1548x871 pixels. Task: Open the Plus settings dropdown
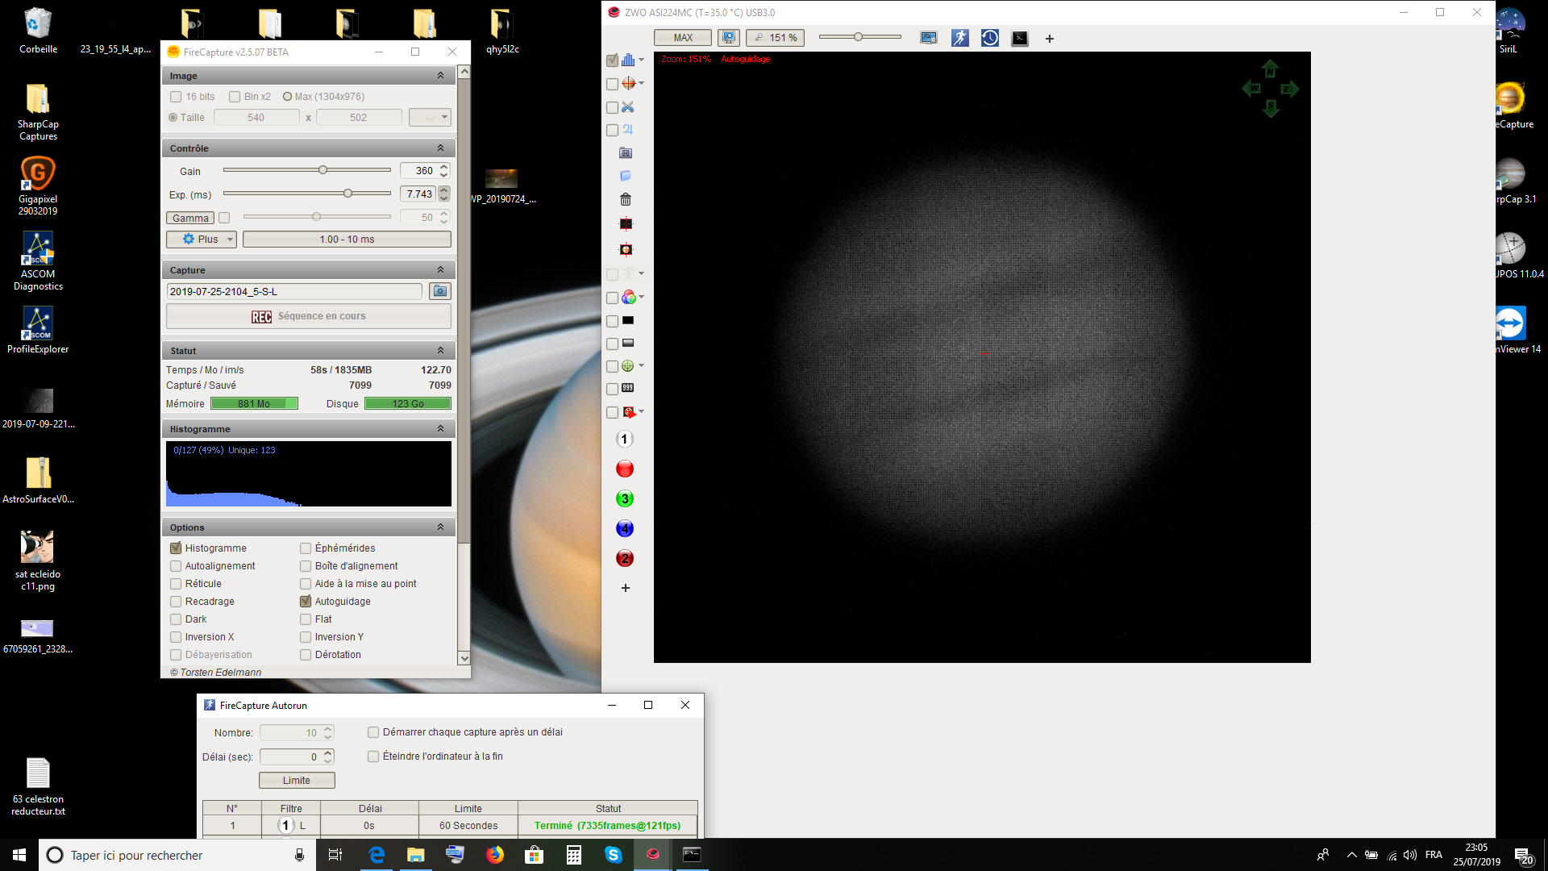[x=202, y=240]
